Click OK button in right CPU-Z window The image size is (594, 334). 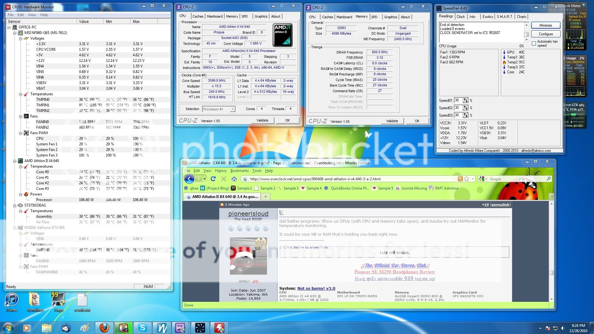point(417,121)
